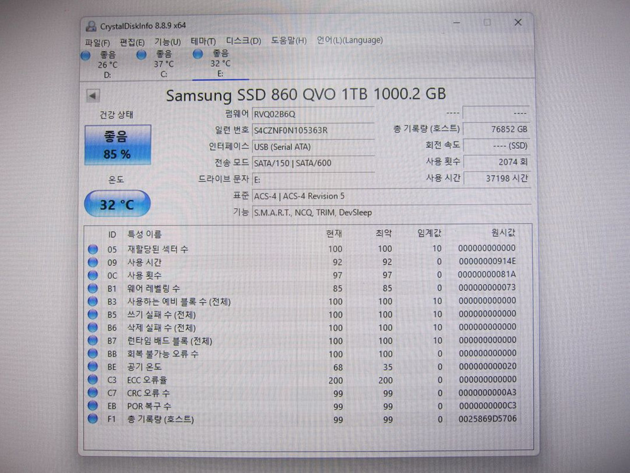Click the status orb for C7 CRC 오류 수
This screenshot has width=630, height=473.
pyautogui.click(x=93, y=392)
